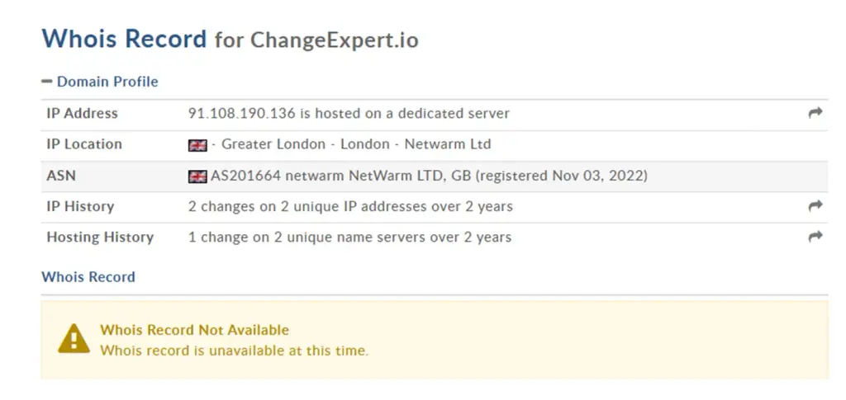Collapse the Domain Profile section
The image size is (846, 400).
tap(100, 82)
